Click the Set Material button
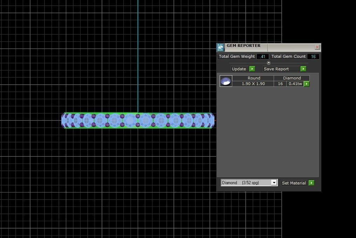This screenshot has width=356, height=238. (294, 183)
